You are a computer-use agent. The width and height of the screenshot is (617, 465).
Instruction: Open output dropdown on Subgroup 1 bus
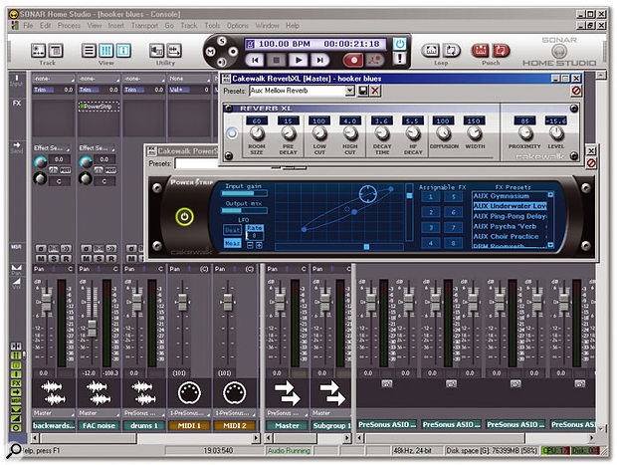pos(330,413)
